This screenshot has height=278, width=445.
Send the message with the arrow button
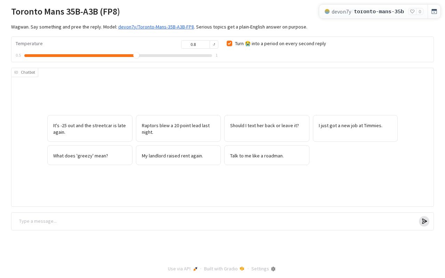point(424,221)
